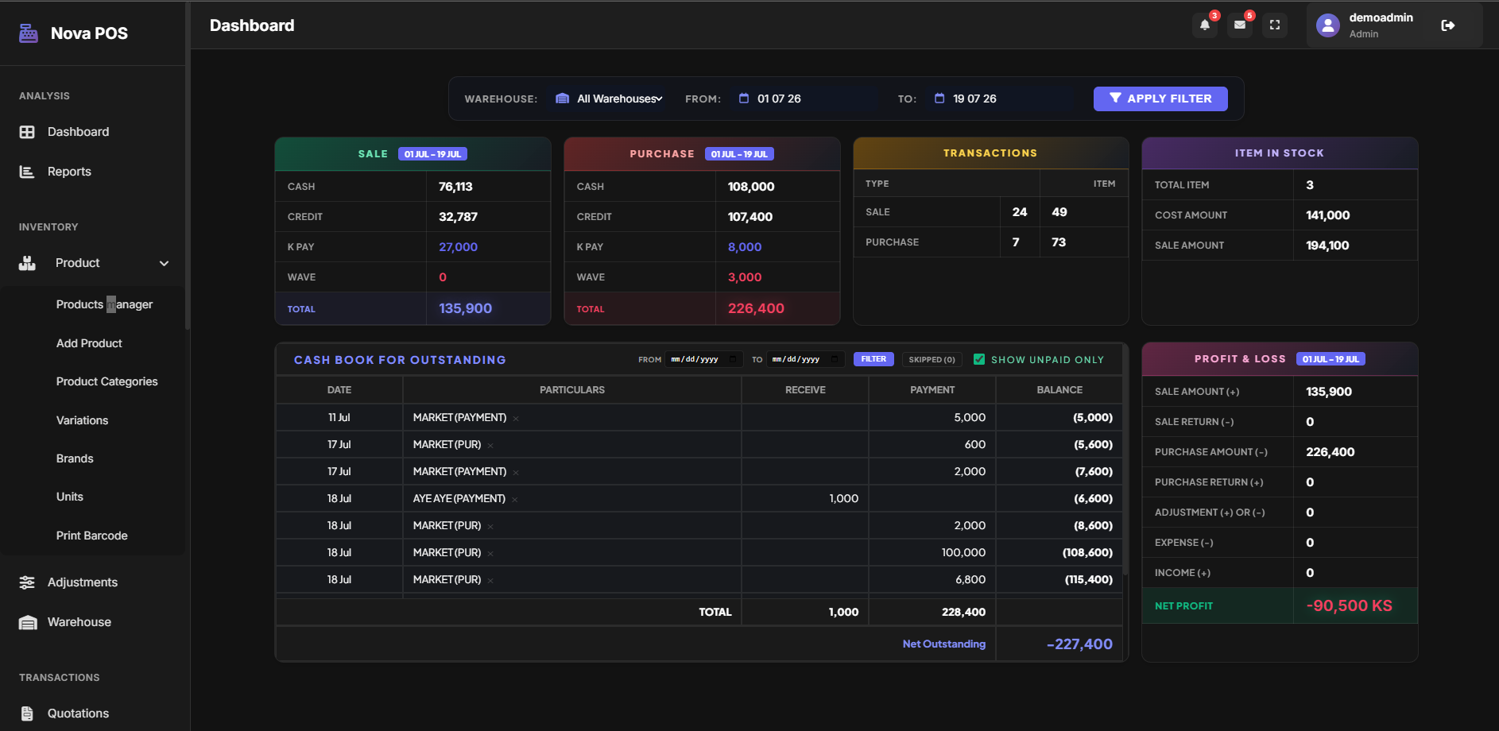Screen dimensions: 1499x731
Task: Click the Warehouse building icon in sidebar
Action: tap(28, 622)
